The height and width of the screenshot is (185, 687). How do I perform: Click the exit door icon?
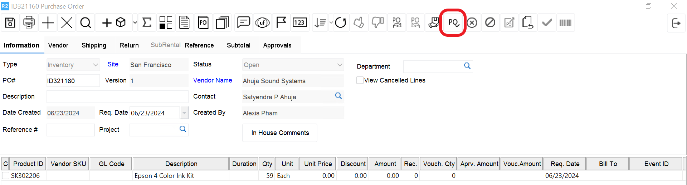click(x=676, y=23)
